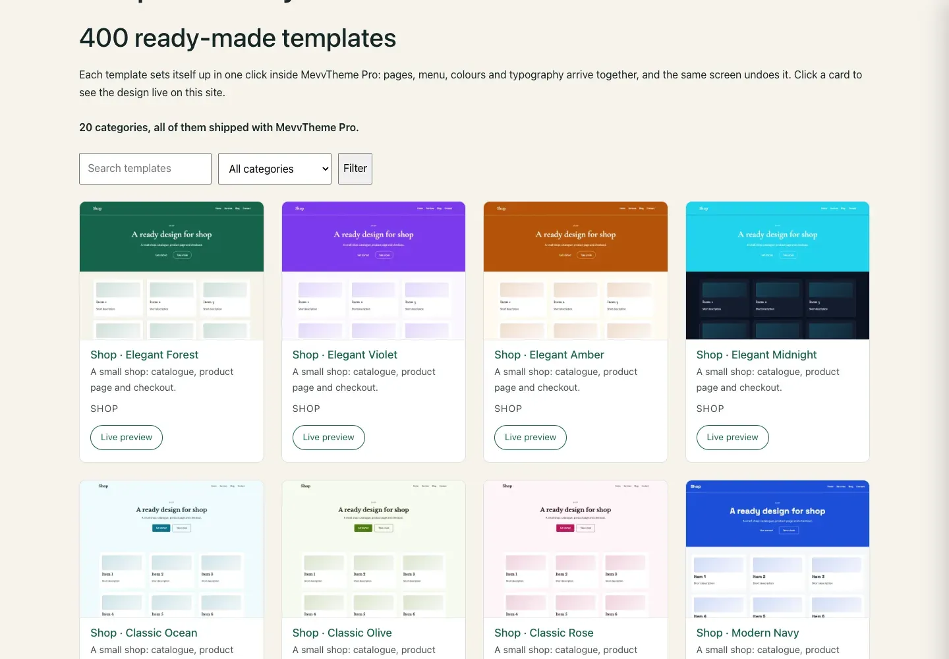This screenshot has height=659, width=949.
Task: Follow the Shop · Modern Navy title link
Action: [x=747, y=633]
